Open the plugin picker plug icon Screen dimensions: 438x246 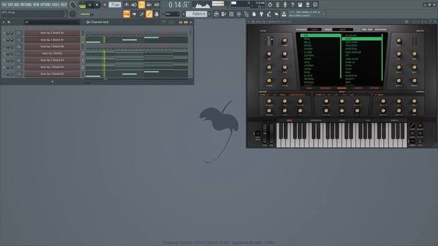pyautogui.click(x=261, y=14)
